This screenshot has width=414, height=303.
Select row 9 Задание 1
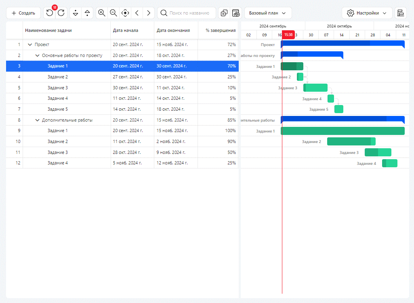tap(122, 131)
